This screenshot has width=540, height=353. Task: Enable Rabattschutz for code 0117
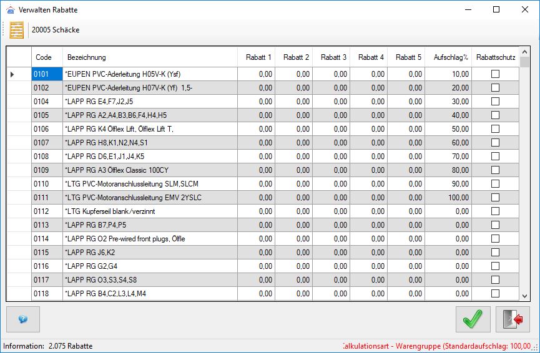click(x=495, y=279)
